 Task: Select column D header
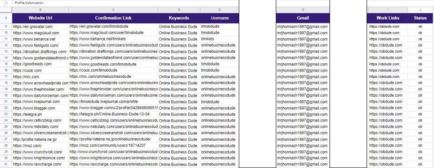(179, 10)
